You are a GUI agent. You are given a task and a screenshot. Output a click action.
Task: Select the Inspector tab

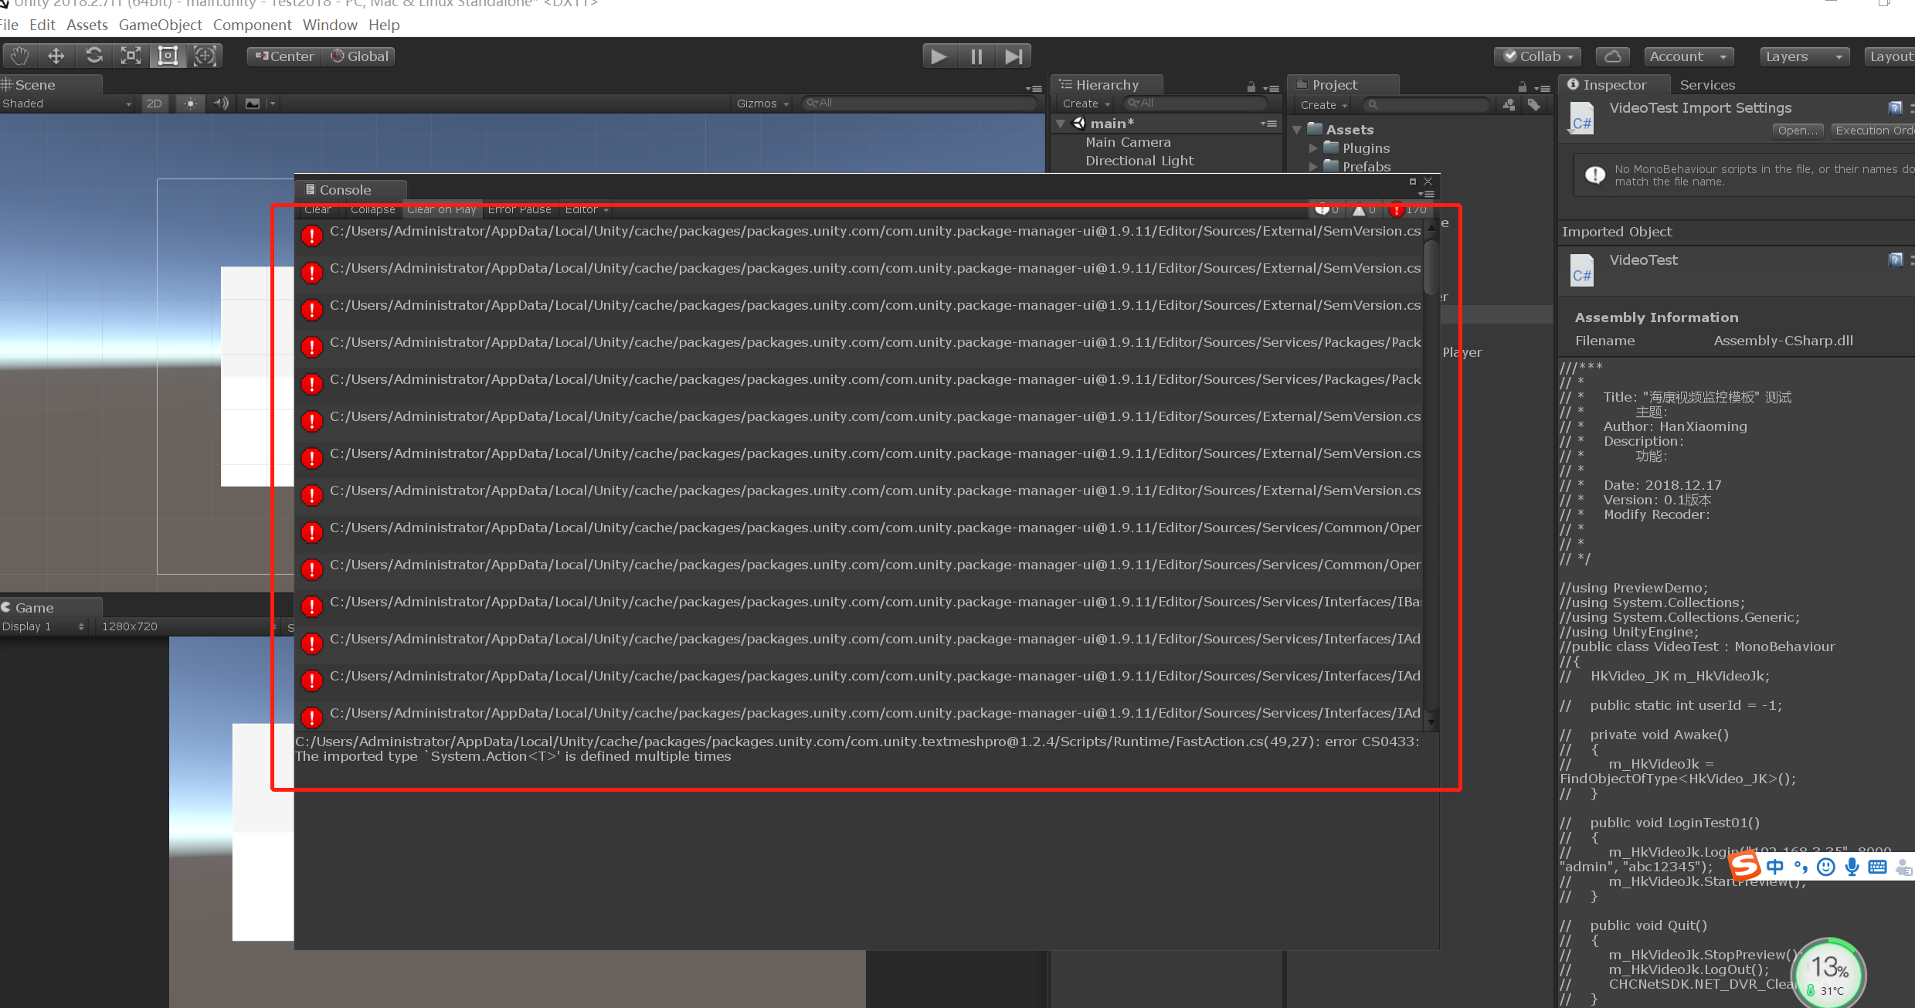[x=1614, y=85]
